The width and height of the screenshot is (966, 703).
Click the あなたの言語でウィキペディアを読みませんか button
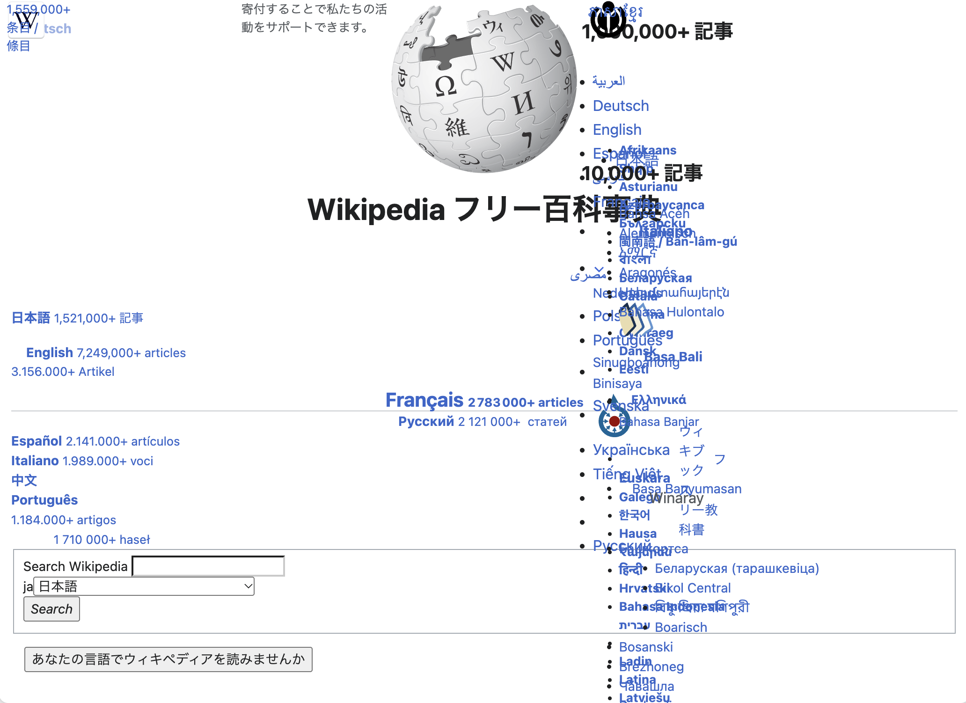point(168,659)
